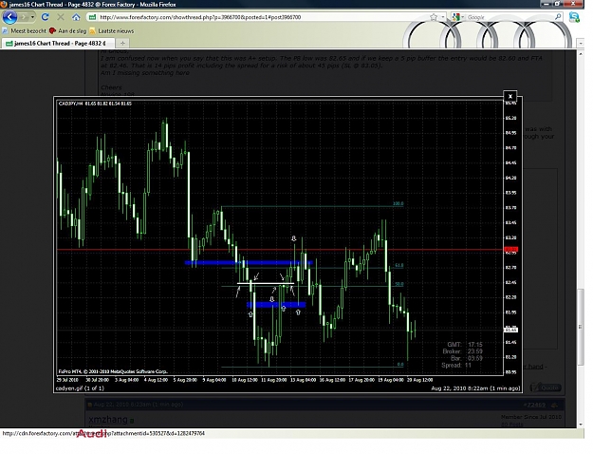The image size is (593, 454).
Task: Click the GMT 17:15 readout on chart
Action: [465, 345]
